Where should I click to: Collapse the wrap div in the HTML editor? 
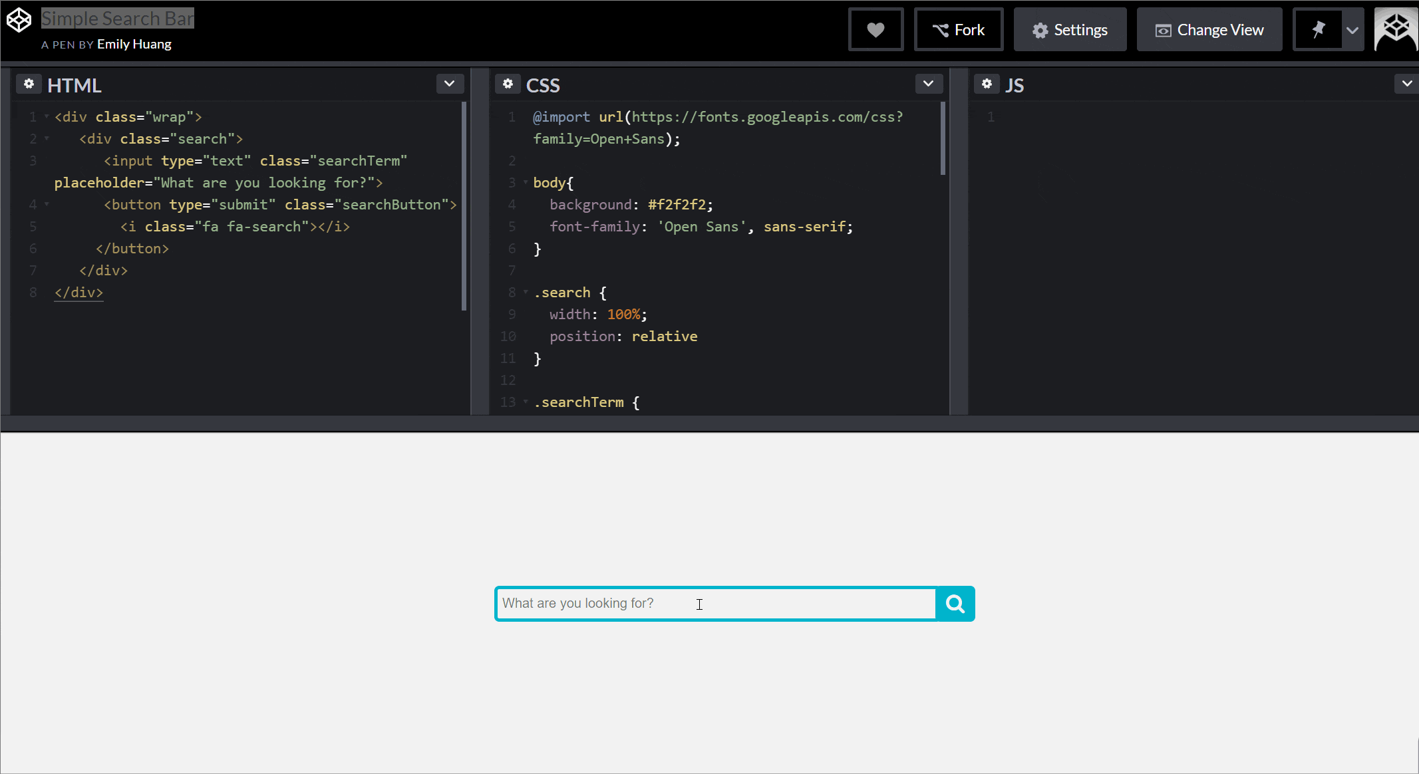(x=46, y=116)
